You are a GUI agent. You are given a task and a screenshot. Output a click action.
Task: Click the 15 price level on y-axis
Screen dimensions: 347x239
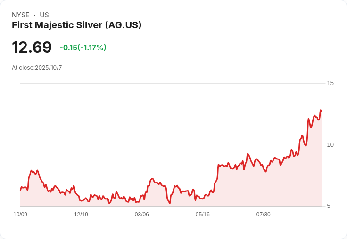pyautogui.click(x=330, y=83)
